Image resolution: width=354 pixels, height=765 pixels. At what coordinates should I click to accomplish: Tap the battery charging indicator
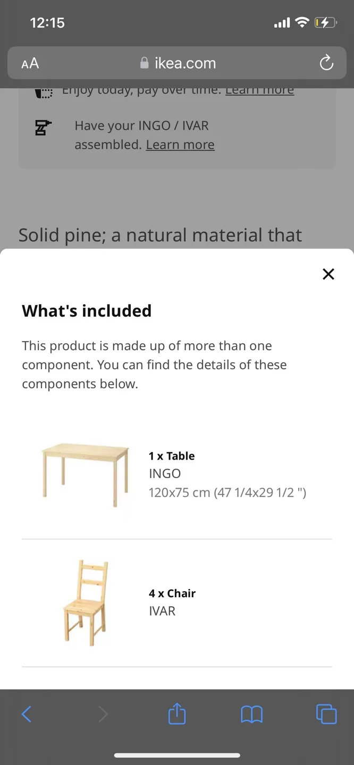click(x=326, y=22)
